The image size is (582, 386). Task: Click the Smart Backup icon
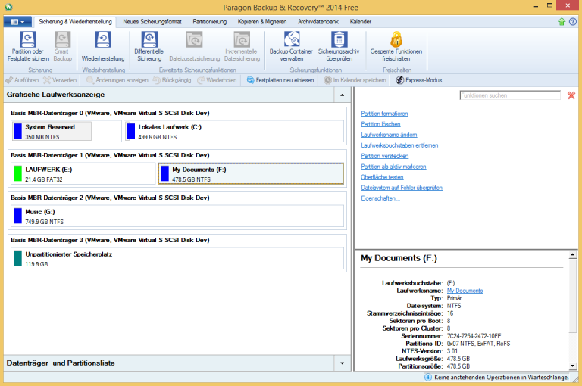click(x=62, y=39)
